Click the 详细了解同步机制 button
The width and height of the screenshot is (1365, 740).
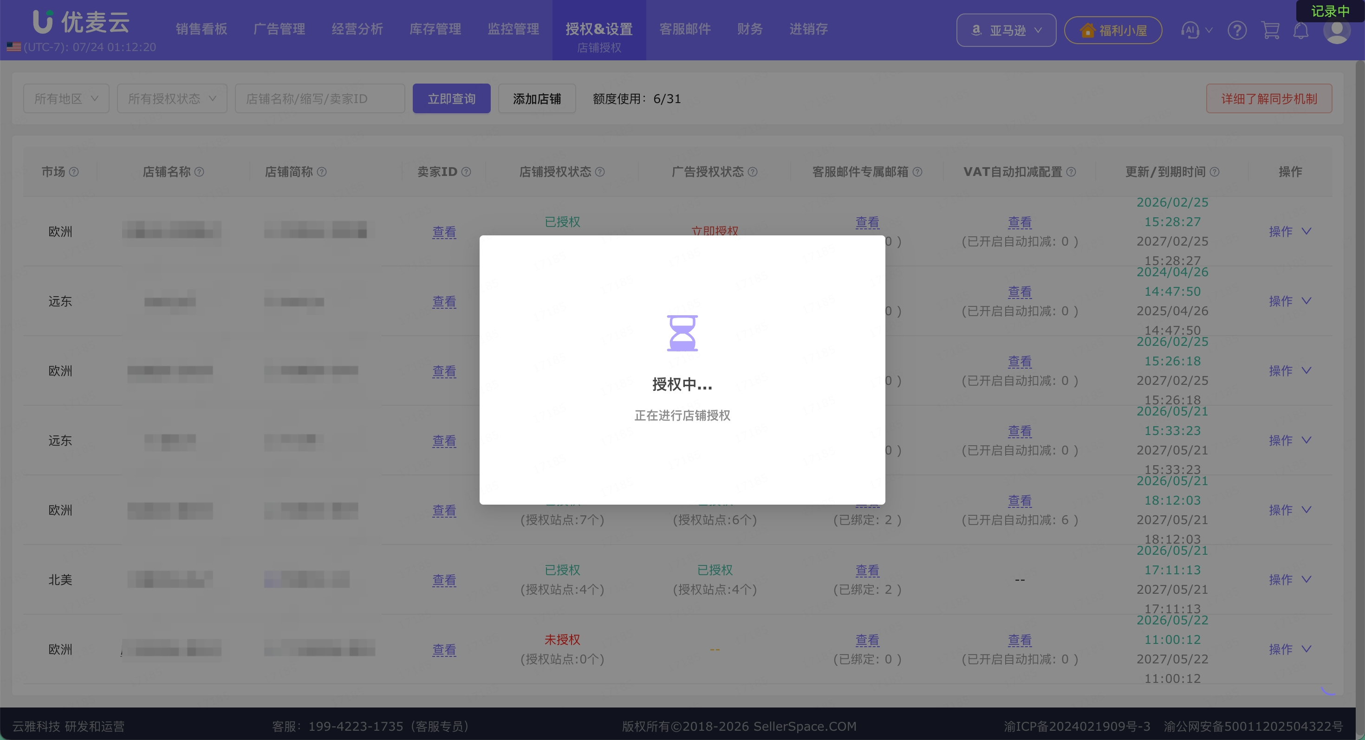(1269, 98)
